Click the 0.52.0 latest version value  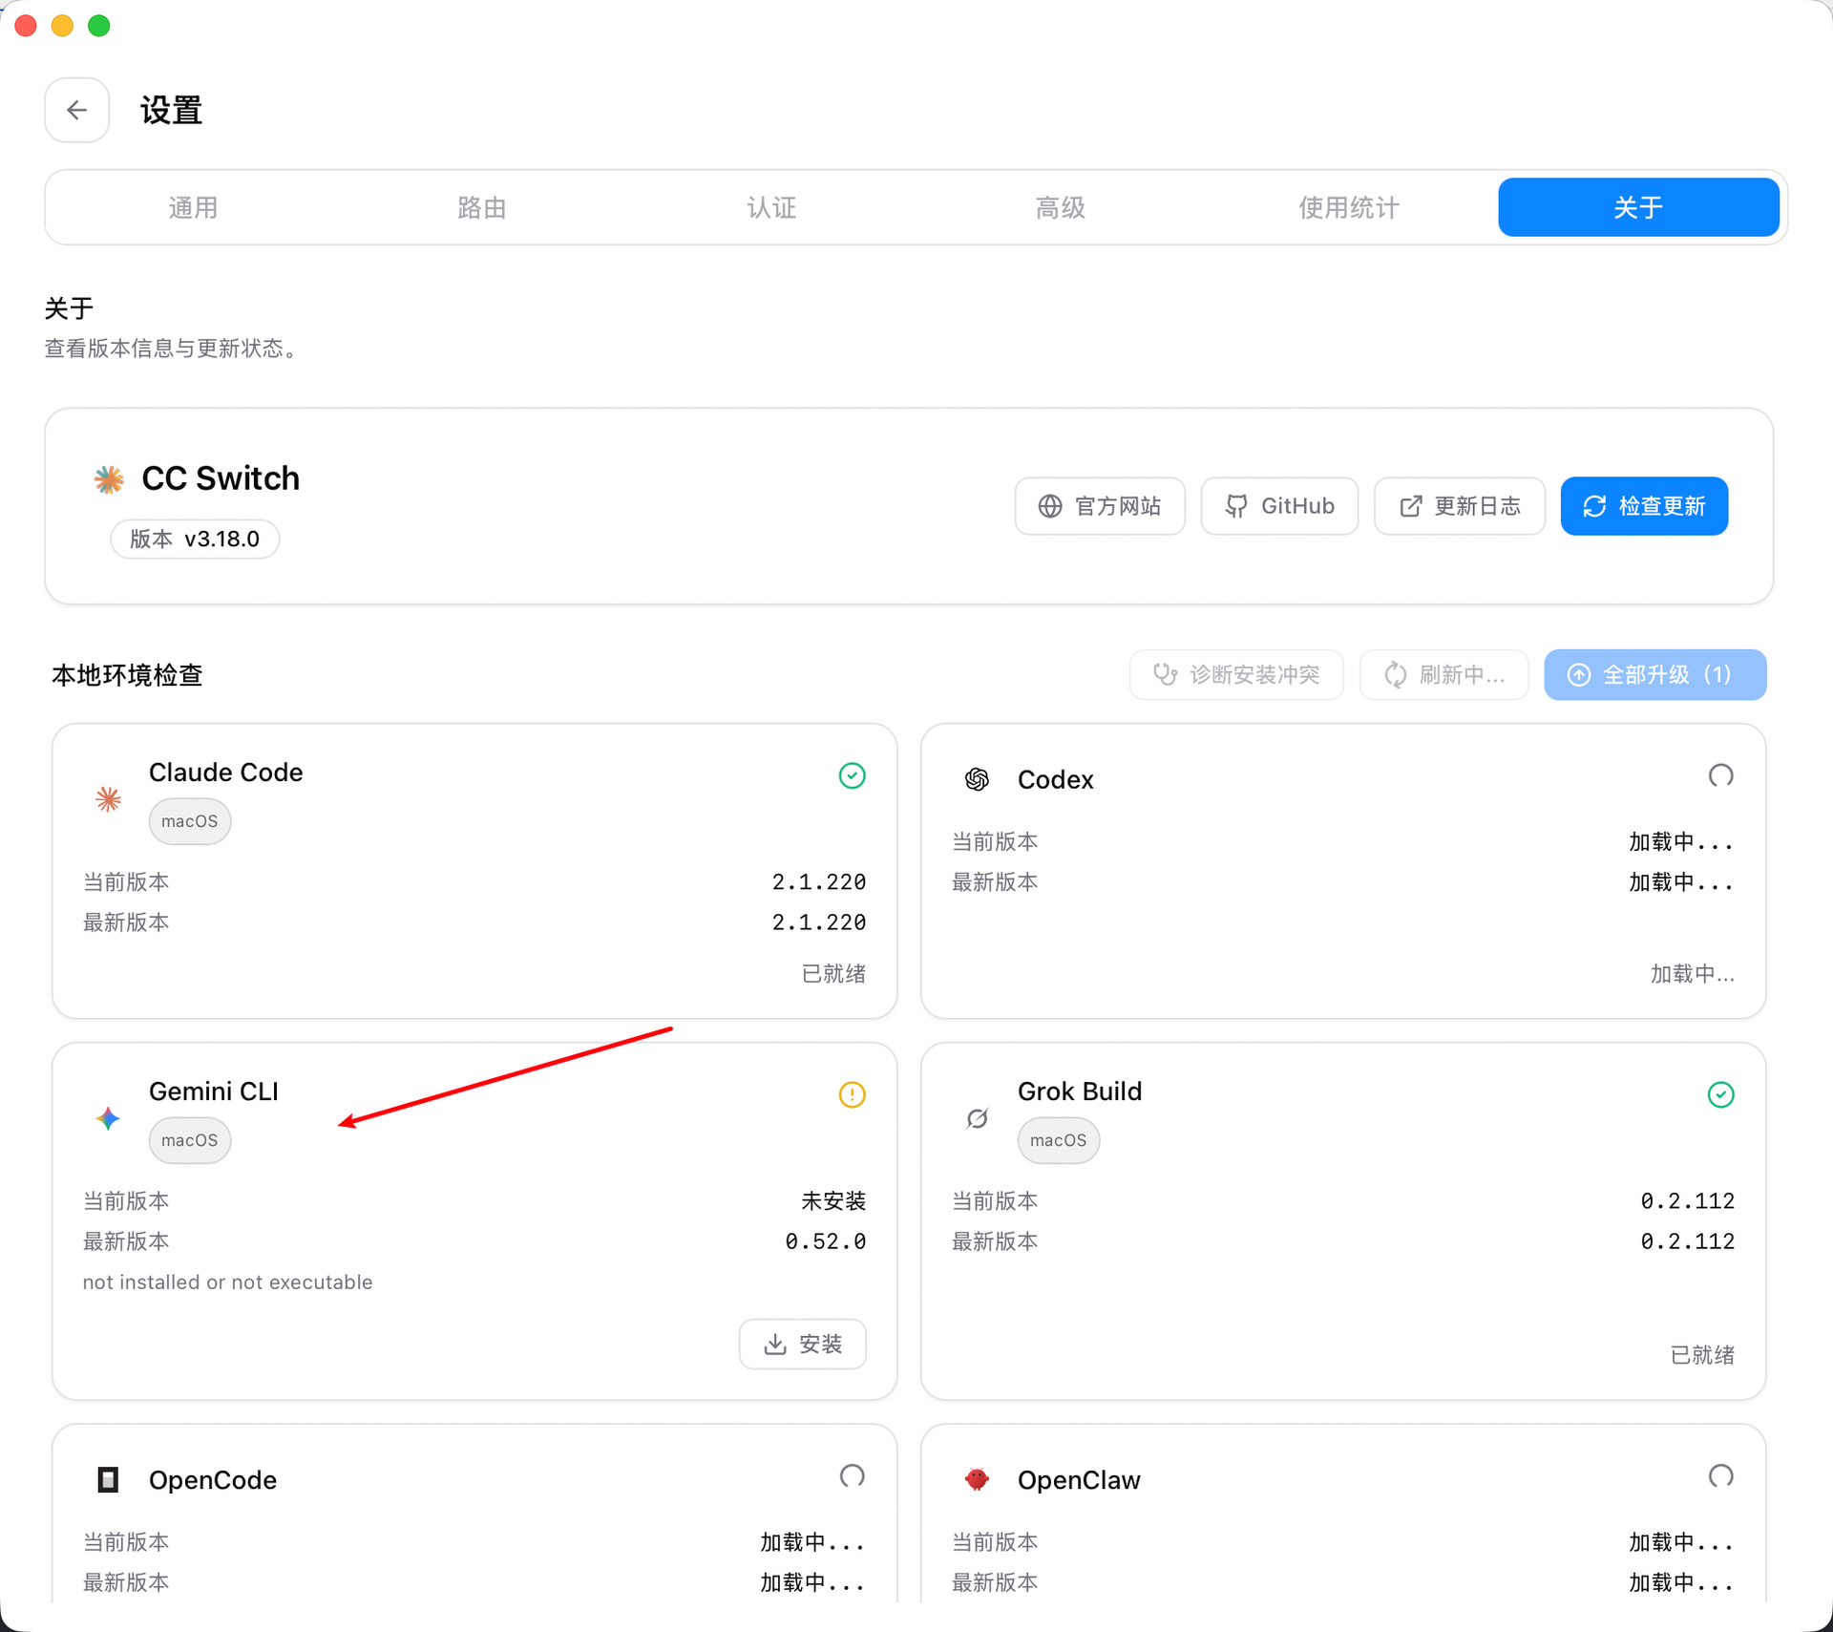pos(825,1241)
